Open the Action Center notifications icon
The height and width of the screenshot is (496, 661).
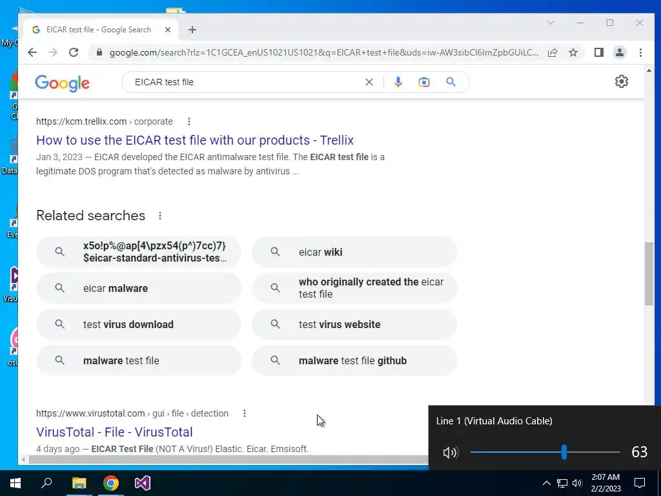pos(640,483)
